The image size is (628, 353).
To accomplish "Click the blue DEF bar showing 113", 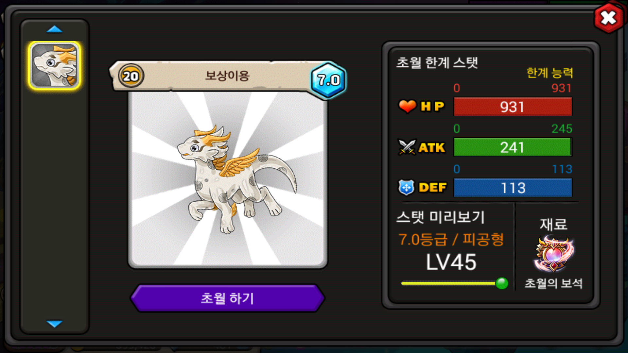I will coord(513,188).
